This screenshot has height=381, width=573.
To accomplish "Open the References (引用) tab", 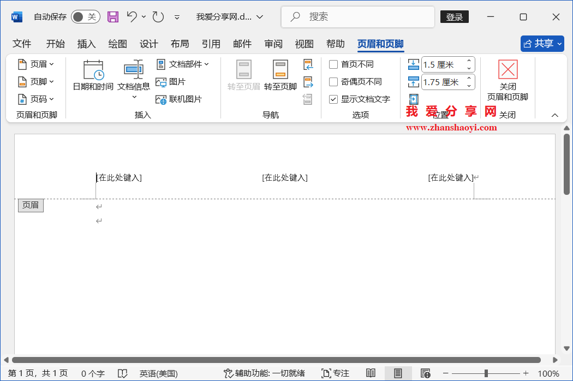I will (x=211, y=44).
